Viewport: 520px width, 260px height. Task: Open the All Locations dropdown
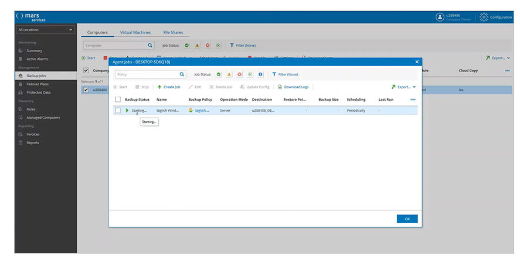(x=46, y=29)
